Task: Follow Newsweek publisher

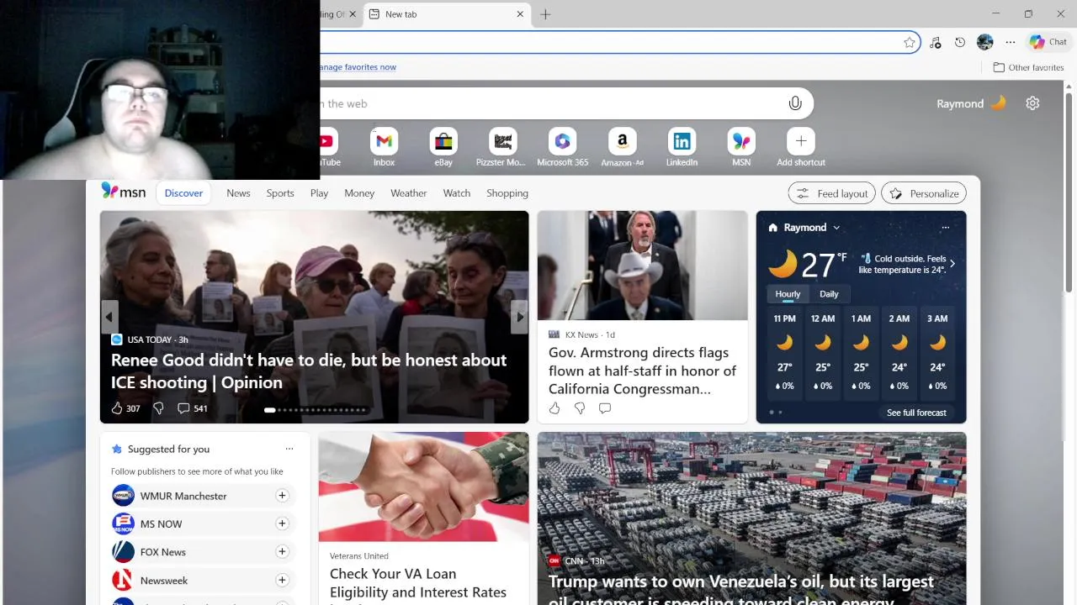Action: click(x=282, y=580)
